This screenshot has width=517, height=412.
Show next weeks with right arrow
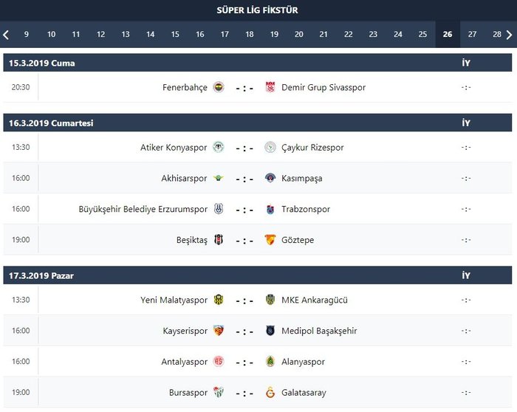[x=511, y=34]
